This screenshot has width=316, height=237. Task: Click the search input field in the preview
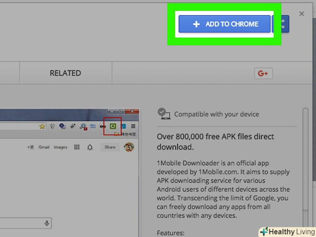coord(26,223)
